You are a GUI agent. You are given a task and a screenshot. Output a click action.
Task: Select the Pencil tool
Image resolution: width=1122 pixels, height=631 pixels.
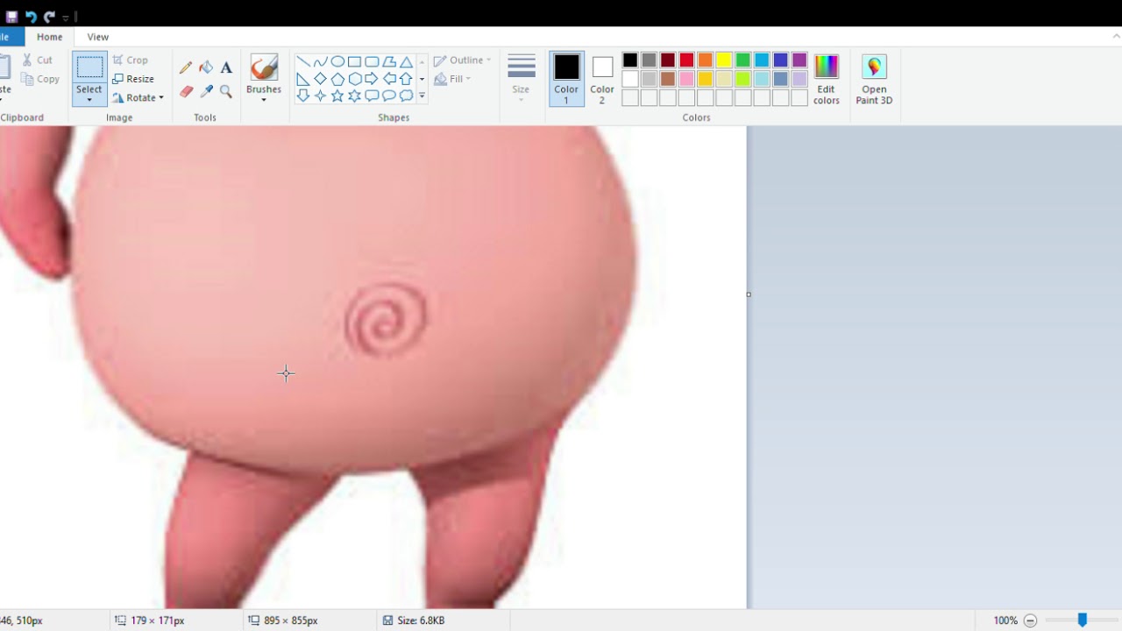click(x=186, y=67)
